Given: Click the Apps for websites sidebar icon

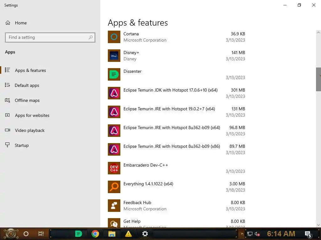Looking at the screenshot, I should (x=8, y=115).
